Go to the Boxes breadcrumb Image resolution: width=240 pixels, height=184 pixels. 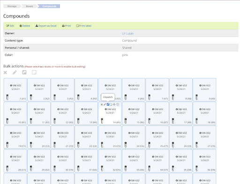point(30,6)
